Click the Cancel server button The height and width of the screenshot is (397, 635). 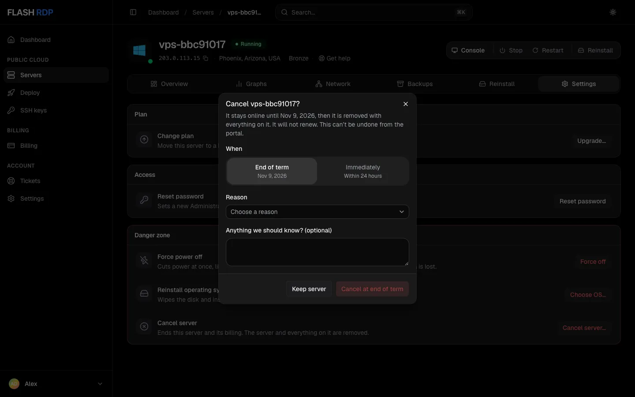[584, 328]
